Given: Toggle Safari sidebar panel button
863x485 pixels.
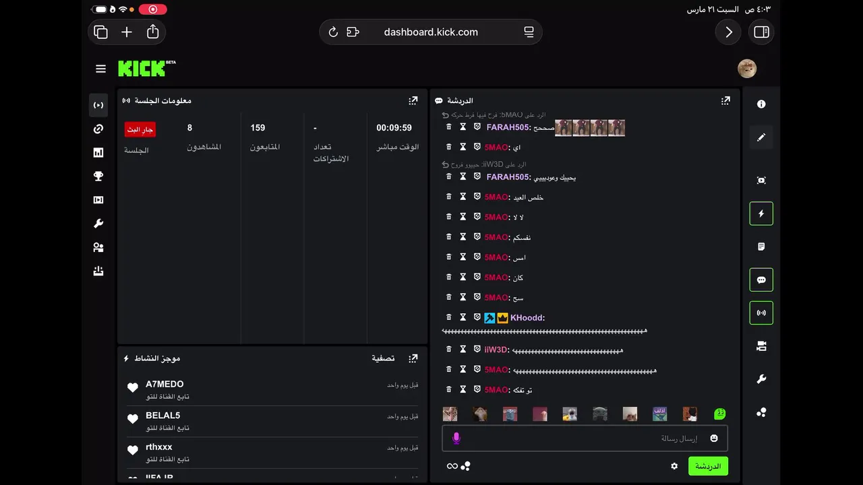Looking at the screenshot, I should (x=761, y=32).
